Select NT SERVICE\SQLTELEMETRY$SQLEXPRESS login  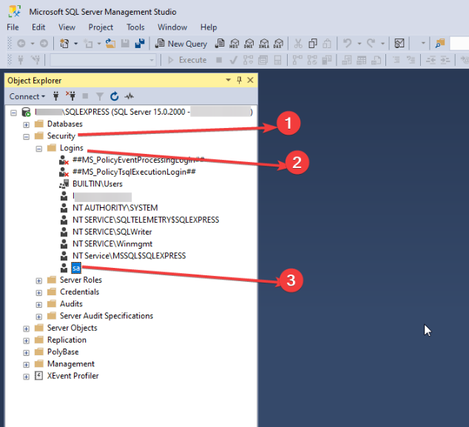pos(146,220)
